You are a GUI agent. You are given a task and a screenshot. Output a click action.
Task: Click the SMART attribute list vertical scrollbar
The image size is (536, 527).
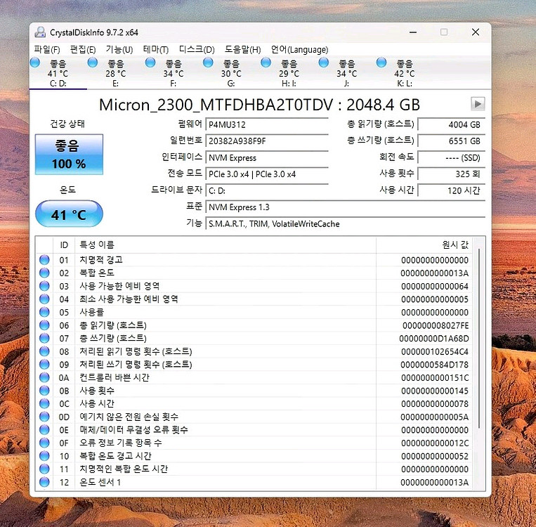tap(479, 339)
